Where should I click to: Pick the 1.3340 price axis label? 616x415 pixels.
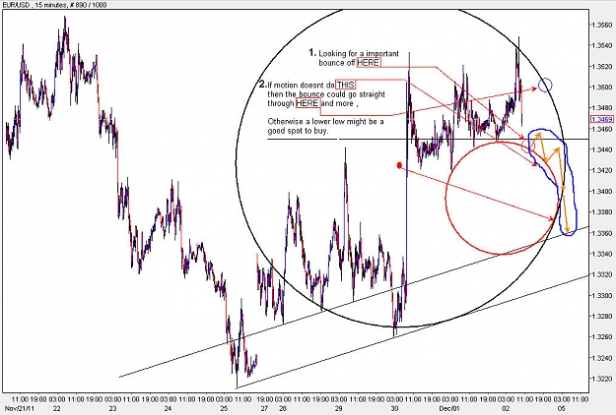603,254
